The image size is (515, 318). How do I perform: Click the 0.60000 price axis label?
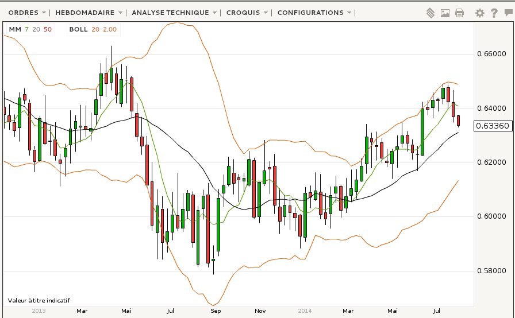click(491, 216)
